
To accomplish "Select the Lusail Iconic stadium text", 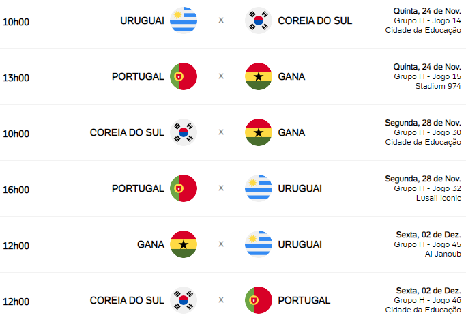I will point(439,198).
